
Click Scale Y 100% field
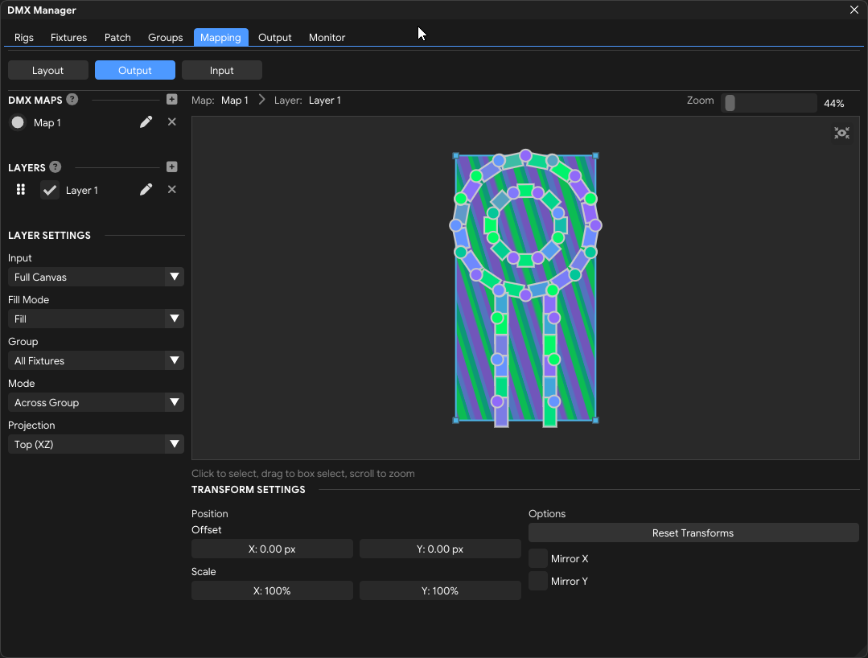[x=439, y=590]
